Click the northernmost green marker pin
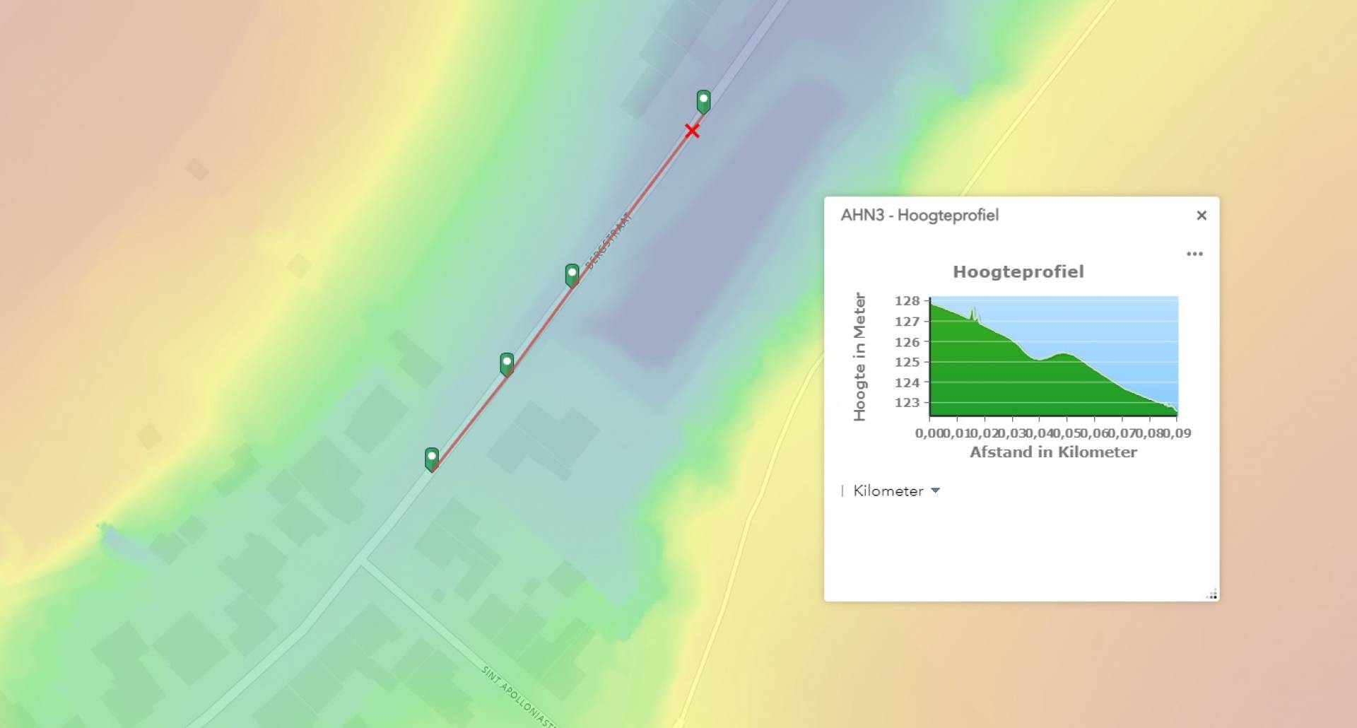 pos(703,101)
